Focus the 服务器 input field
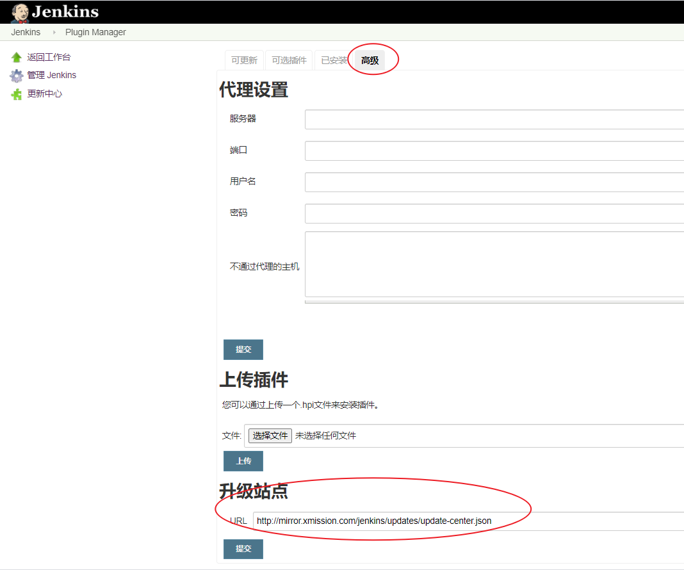 [x=494, y=120]
